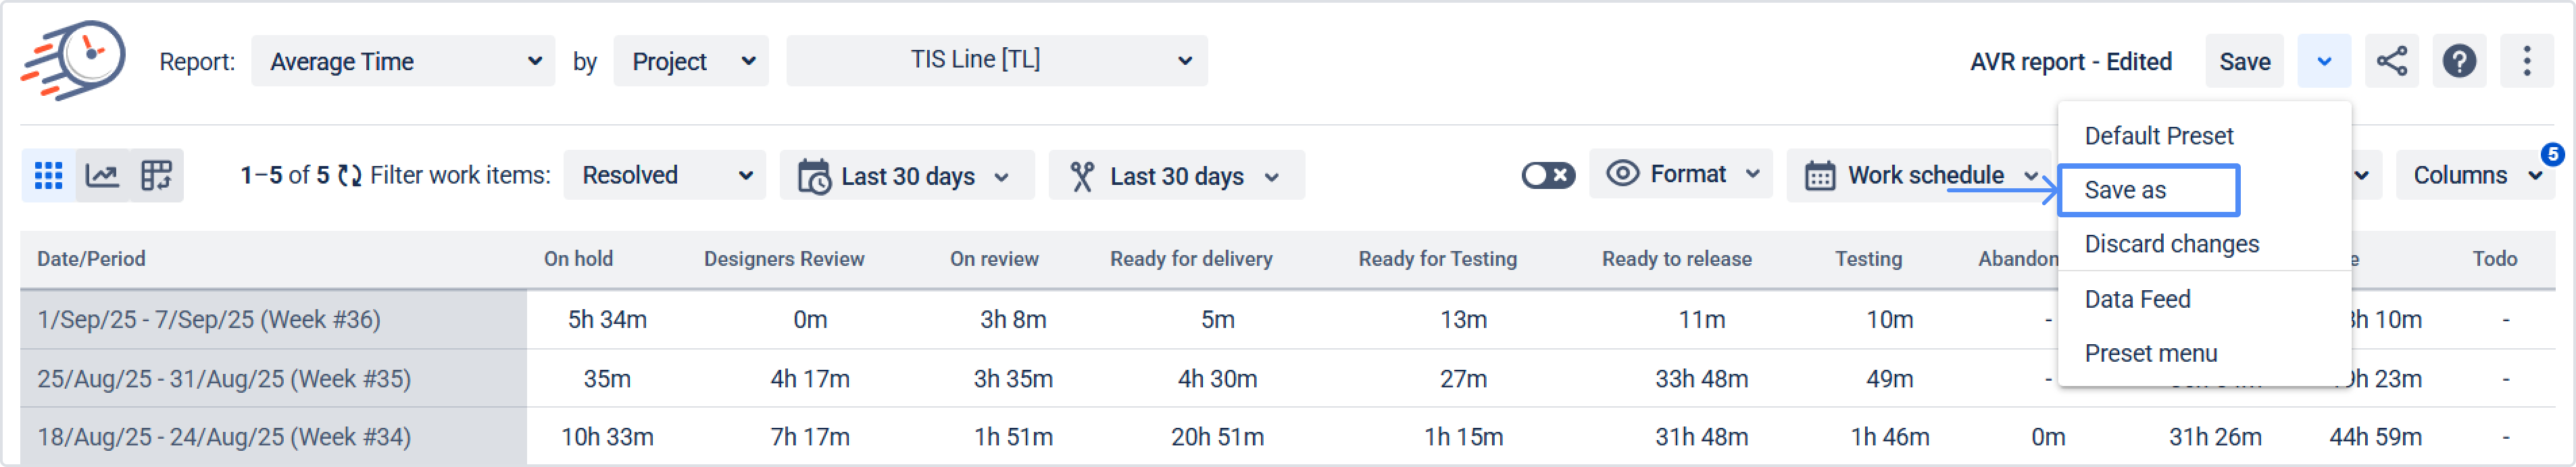Open the Project grouping dropdown
2576x467 pixels.
691,61
